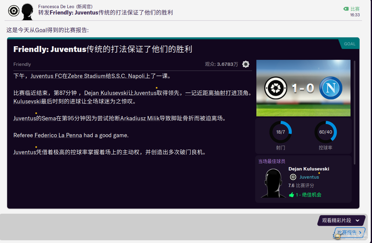The image size is (372, 243).
Task: Open referee Federico La Penna link
Action: [x=58, y=135]
